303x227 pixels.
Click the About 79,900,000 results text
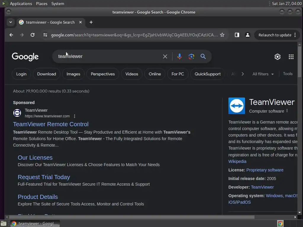(x=51, y=91)
